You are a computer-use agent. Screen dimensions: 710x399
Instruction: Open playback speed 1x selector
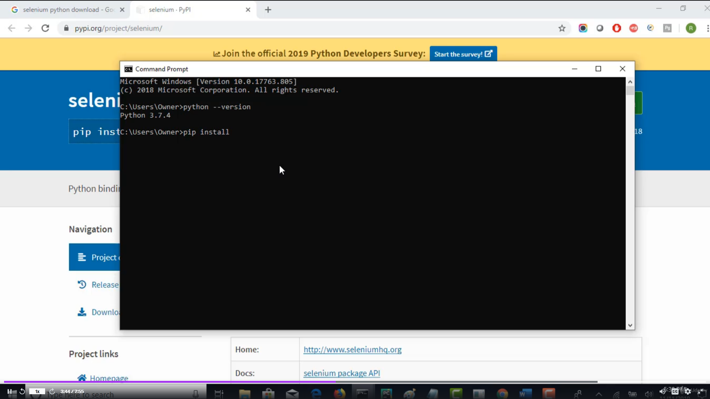pos(37,391)
